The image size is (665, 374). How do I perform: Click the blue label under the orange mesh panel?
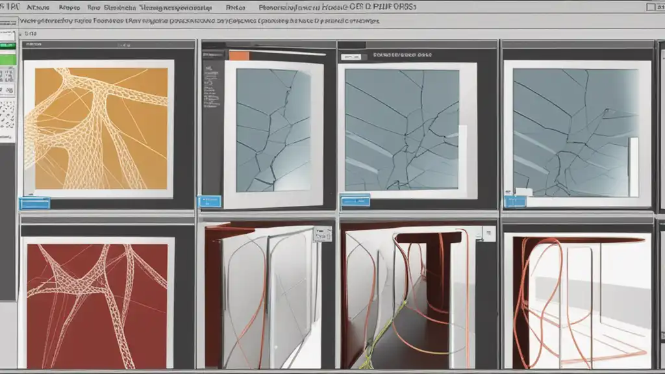point(34,203)
